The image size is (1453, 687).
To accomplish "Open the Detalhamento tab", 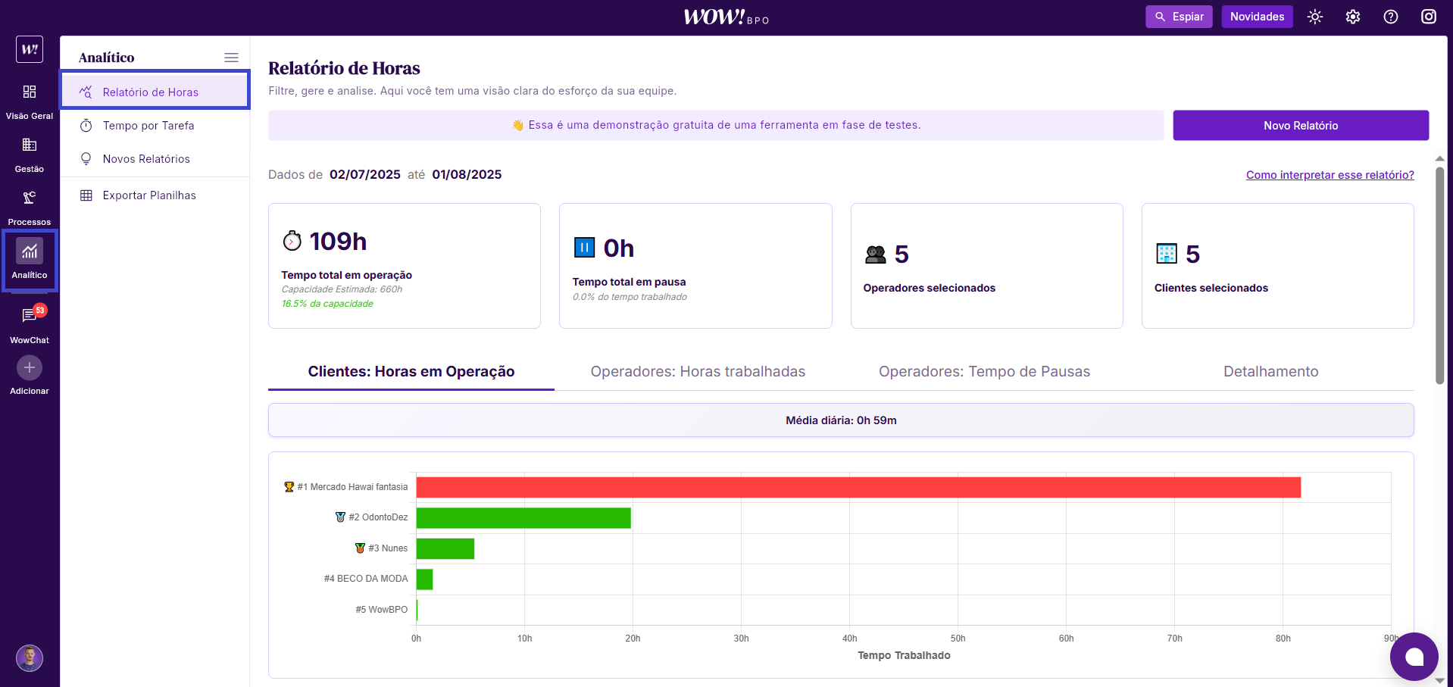I will (1270, 372).
